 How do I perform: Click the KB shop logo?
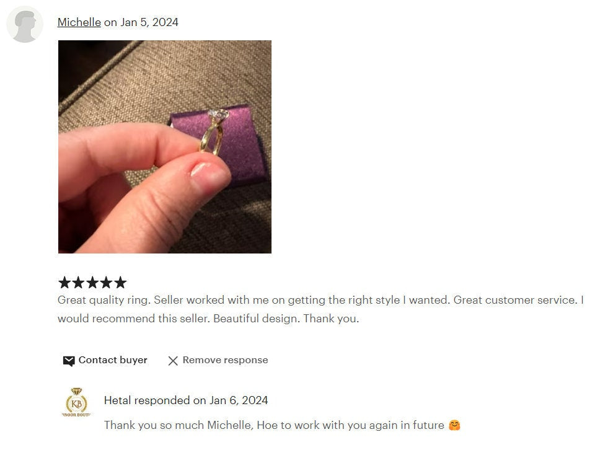tap(76, 402)
